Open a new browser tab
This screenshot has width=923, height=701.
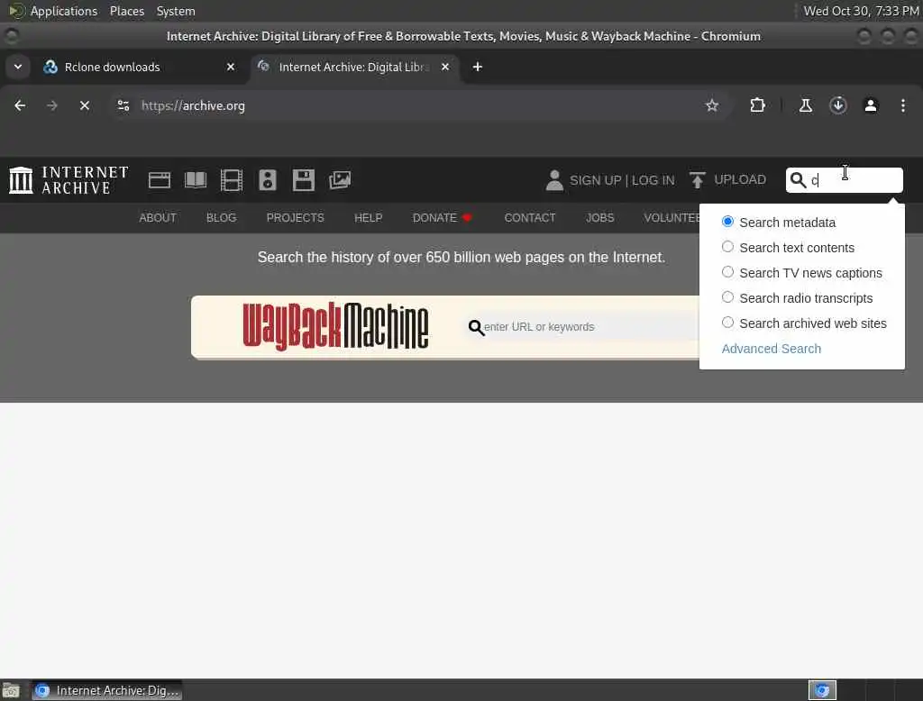click(478, 67)
